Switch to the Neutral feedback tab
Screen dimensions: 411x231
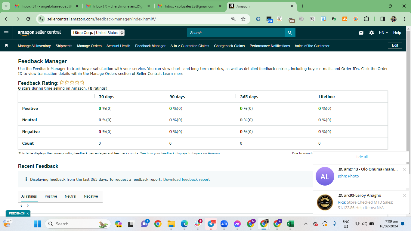point(70,196)
